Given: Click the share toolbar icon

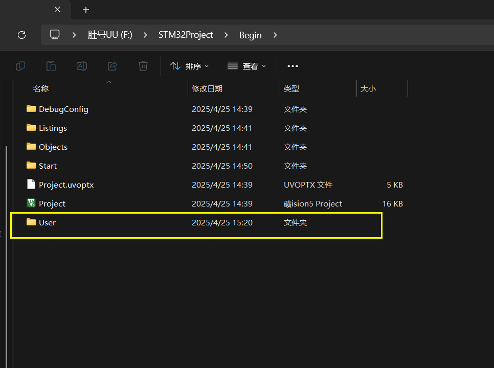Looking at the screenshot, I should 113,66.
